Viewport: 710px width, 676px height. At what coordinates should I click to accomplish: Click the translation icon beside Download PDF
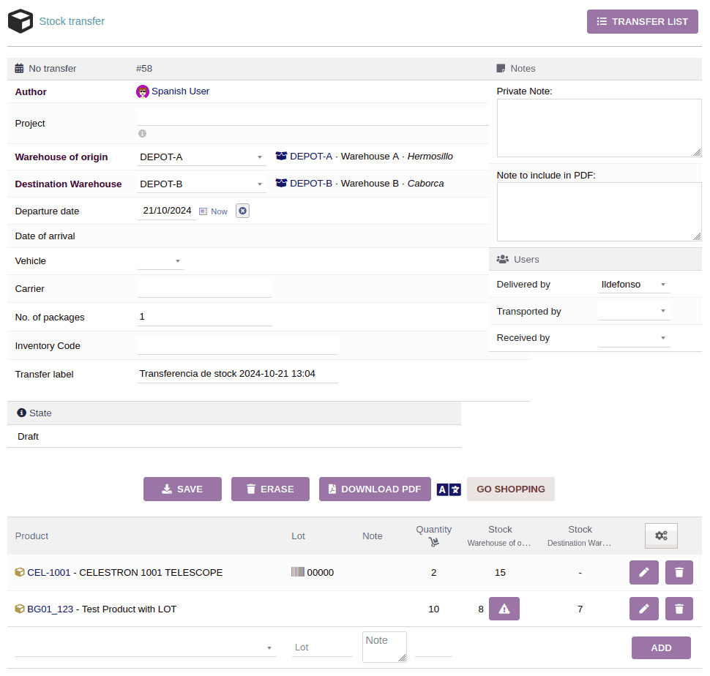pos(449,489)
